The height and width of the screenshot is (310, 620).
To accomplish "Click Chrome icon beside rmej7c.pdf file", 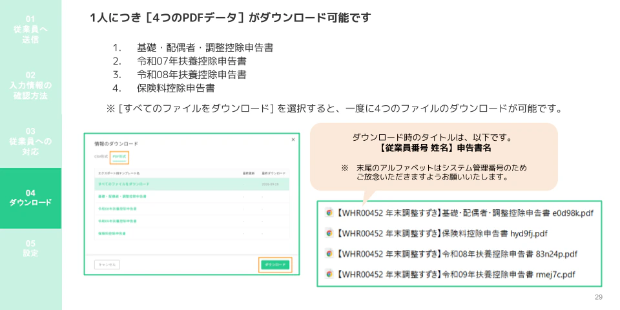I will click(329, 274).
